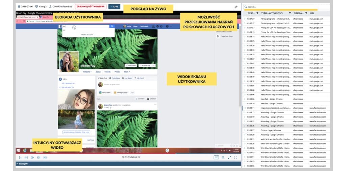The width and height of the screenshot is (346, 171).
Task: Click the LIVE preview button
Action: point(114,6)
